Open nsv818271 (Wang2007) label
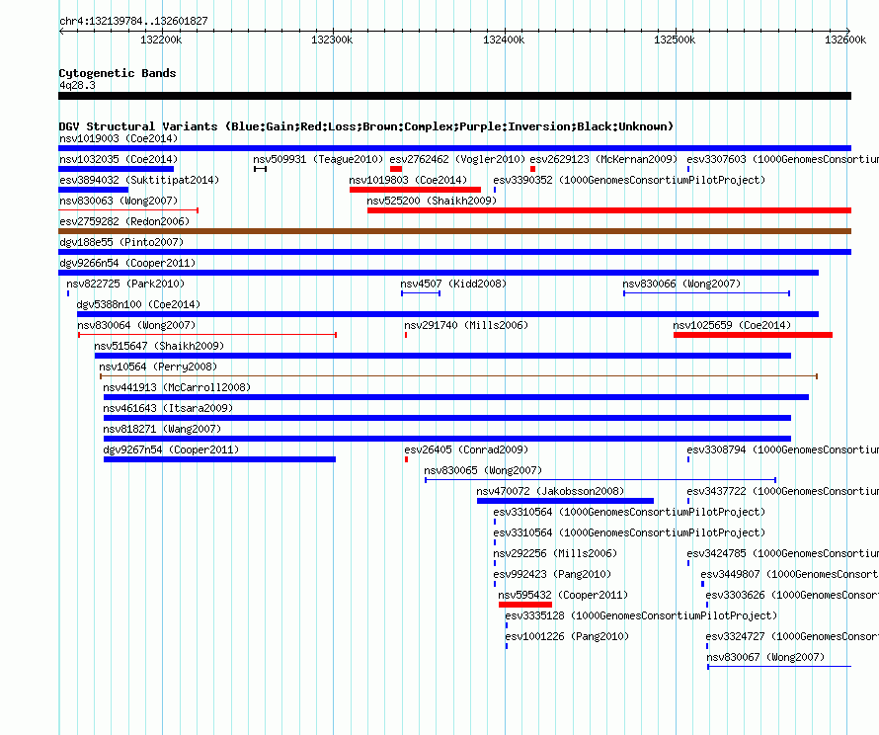The image size is (879, 735). coord(162,429)
